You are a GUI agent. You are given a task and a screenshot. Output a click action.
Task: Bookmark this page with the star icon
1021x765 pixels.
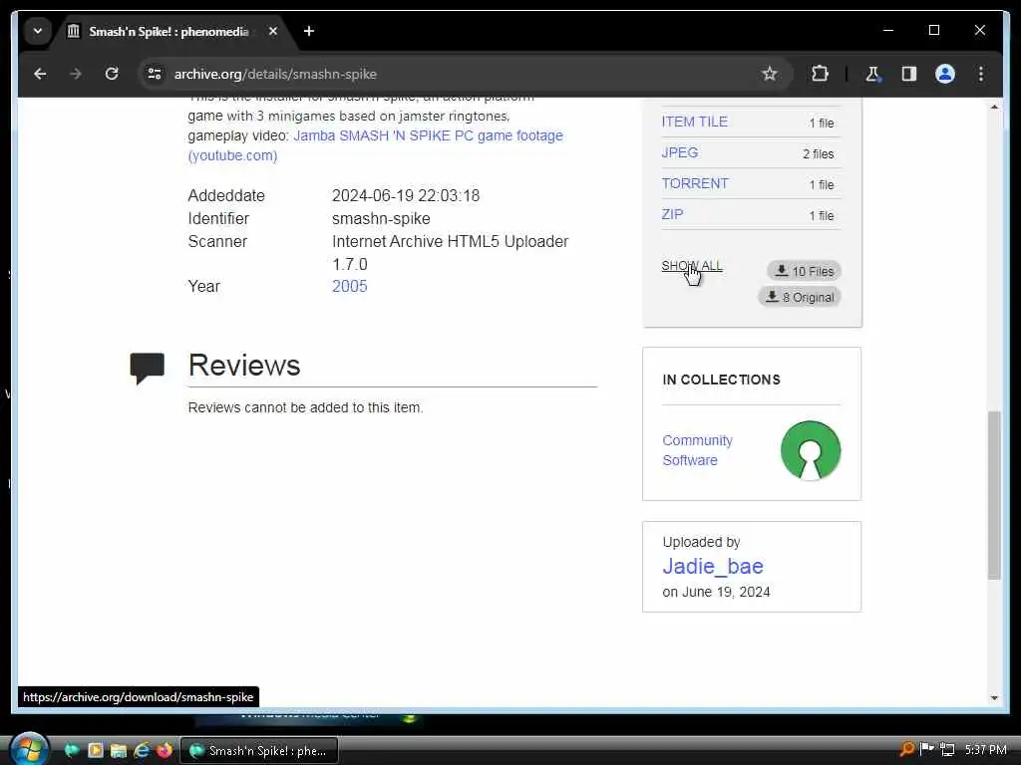[769, 74]
